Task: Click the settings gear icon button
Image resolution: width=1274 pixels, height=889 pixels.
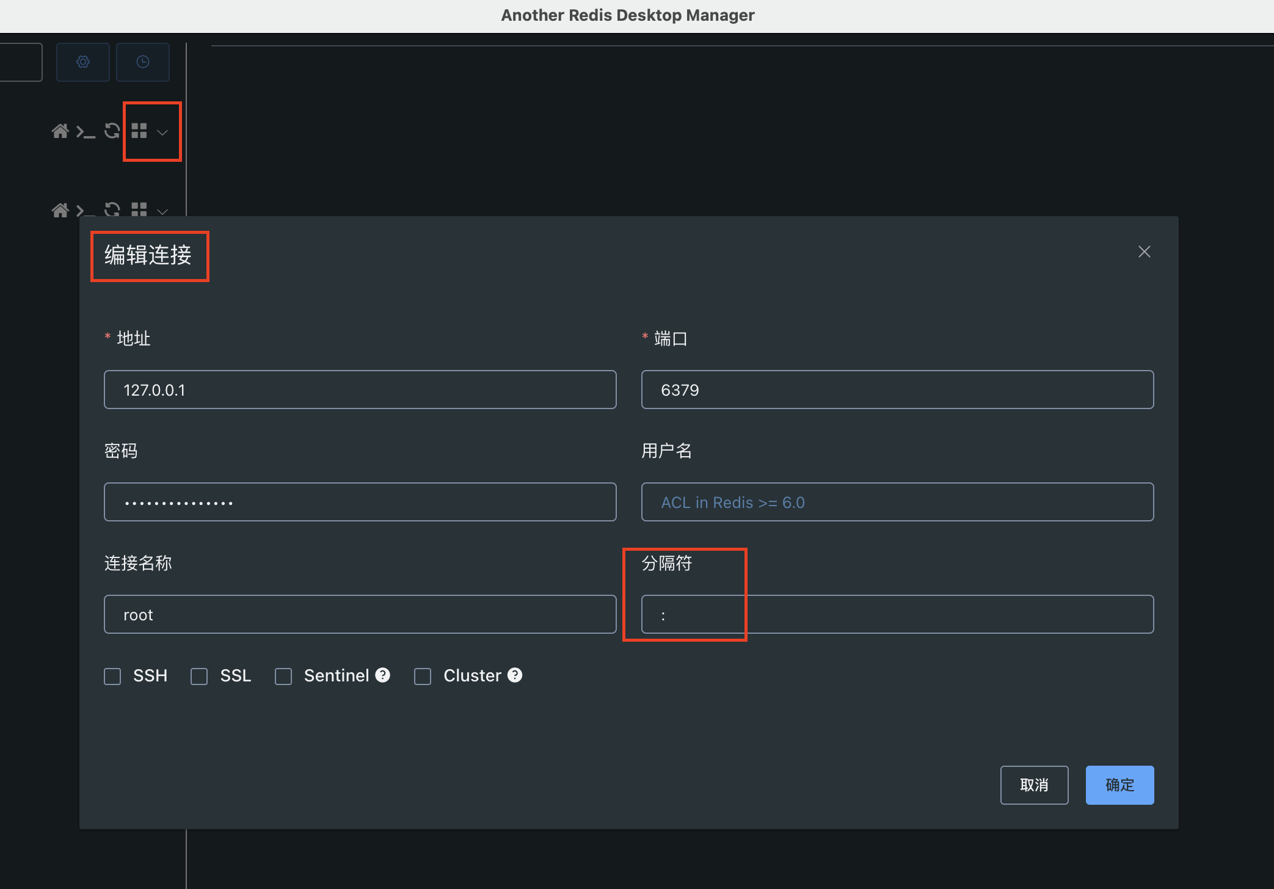Action: (x=83, y=62)
